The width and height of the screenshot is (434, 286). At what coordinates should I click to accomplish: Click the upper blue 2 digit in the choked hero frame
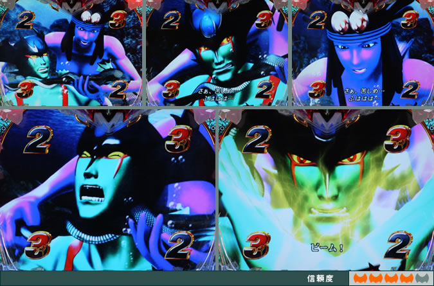(x=171, y=20)
